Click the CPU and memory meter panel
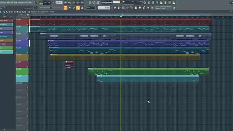233x131 pixels. click(x=133, y=3)
